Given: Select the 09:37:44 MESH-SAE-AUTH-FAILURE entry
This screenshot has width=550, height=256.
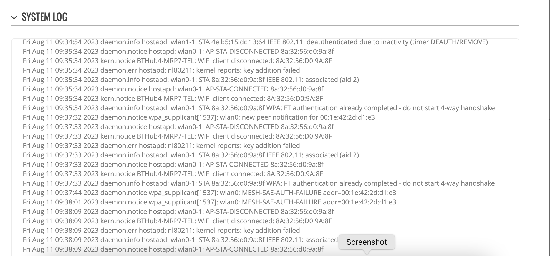Looking at the screenshot, I should (210, 193).
